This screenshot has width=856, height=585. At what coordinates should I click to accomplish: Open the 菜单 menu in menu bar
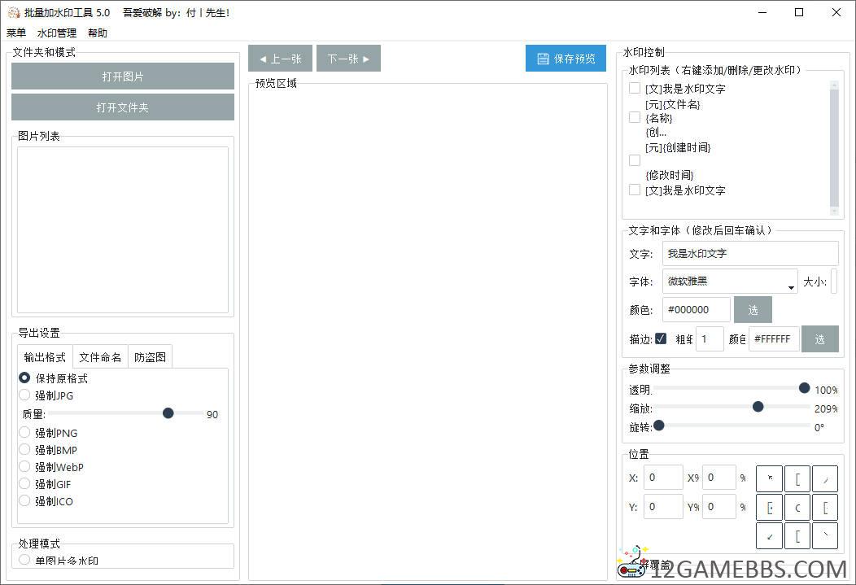click(x=16, y=33)
